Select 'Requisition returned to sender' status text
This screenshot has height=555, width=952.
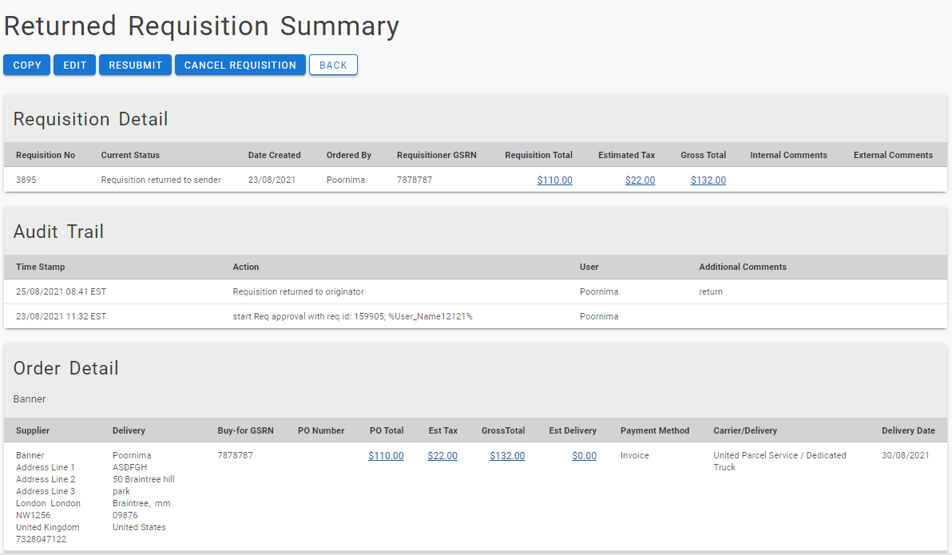click(161, 180)
